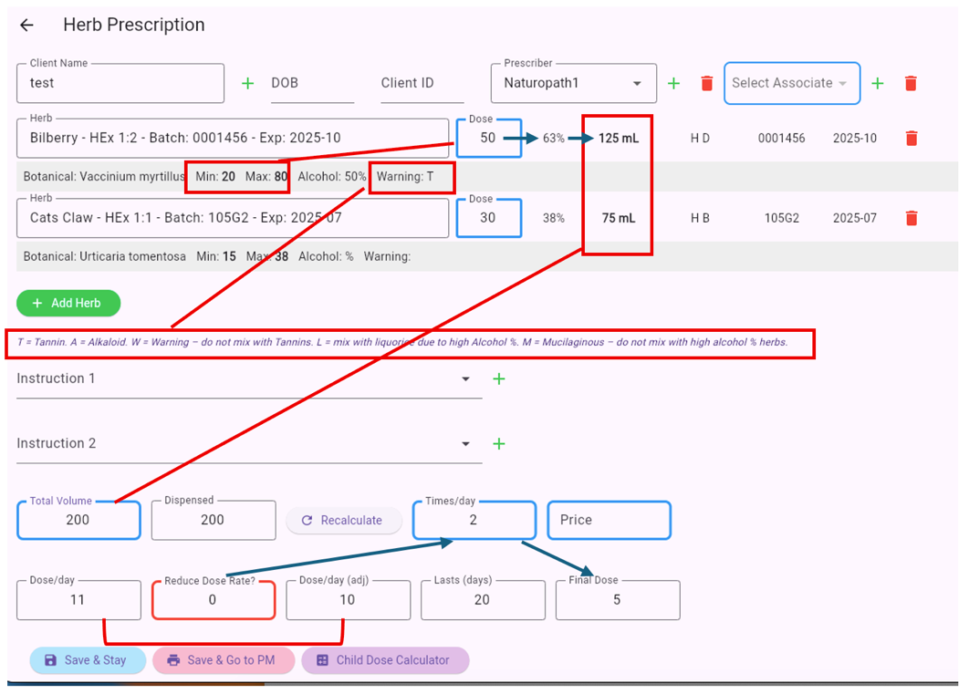
Task: Delete the Bilberry herb row
Action: click(912, 139)
